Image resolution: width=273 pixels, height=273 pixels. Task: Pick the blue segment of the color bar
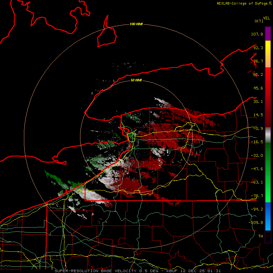click(268, 216)
